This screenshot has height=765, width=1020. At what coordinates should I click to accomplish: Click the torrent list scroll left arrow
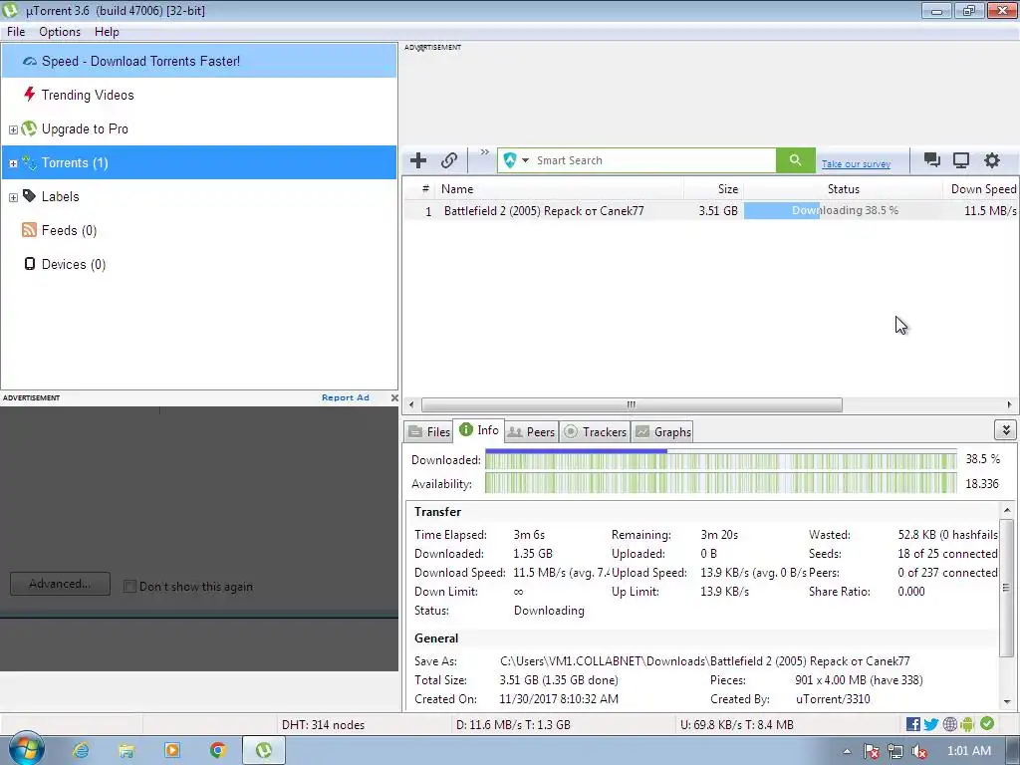411,404
